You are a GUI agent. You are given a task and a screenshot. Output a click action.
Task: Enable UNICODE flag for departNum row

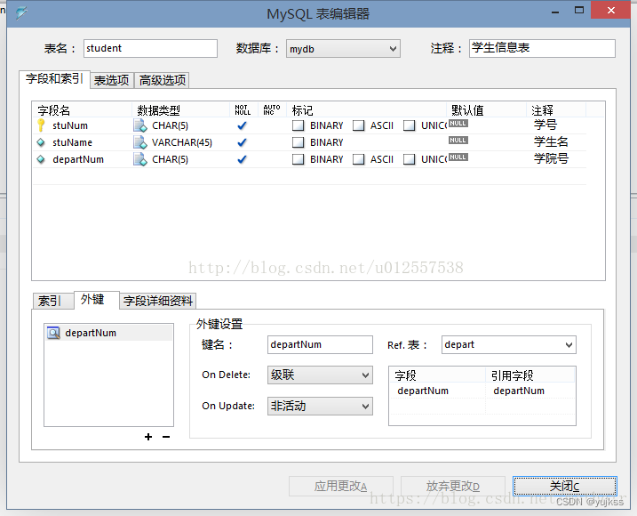tap(409, 159)
